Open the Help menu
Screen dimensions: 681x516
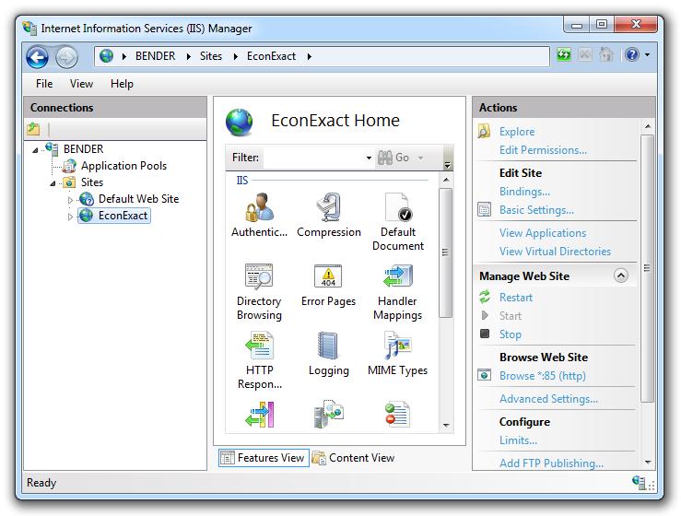point(122,84)
